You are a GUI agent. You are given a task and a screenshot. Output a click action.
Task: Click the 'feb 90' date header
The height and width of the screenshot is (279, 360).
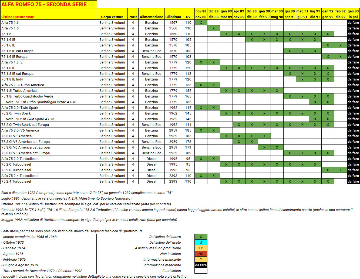(x=264, y=17)
